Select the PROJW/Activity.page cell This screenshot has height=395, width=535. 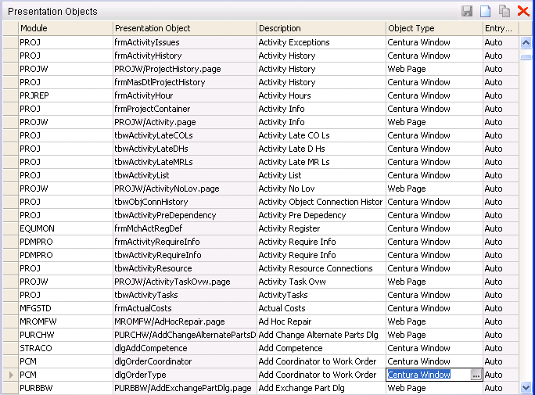185,122
